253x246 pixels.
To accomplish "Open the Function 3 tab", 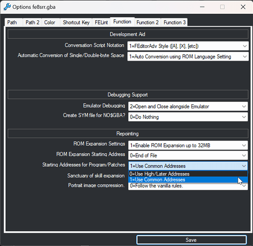I will (x=175, y=22).
